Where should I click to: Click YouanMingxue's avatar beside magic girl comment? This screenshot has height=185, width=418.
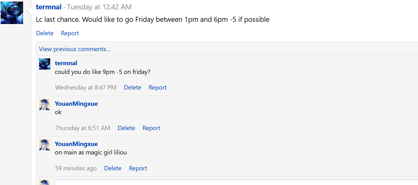45,145
